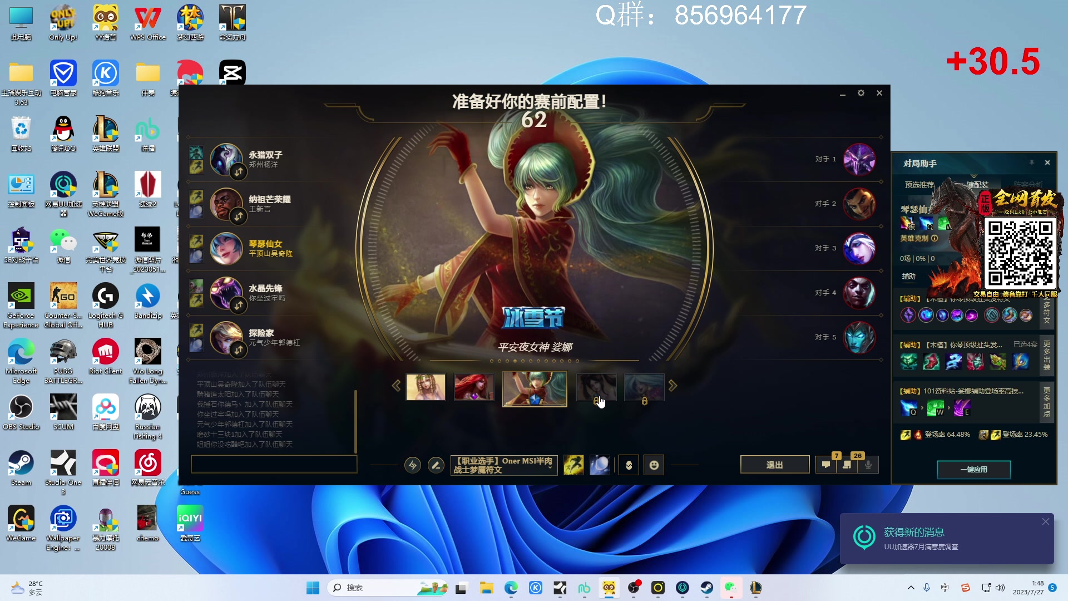Screen dimensions: 1068x601
Task: Select the Flash summoner spell slot
Action: (573, 465)
